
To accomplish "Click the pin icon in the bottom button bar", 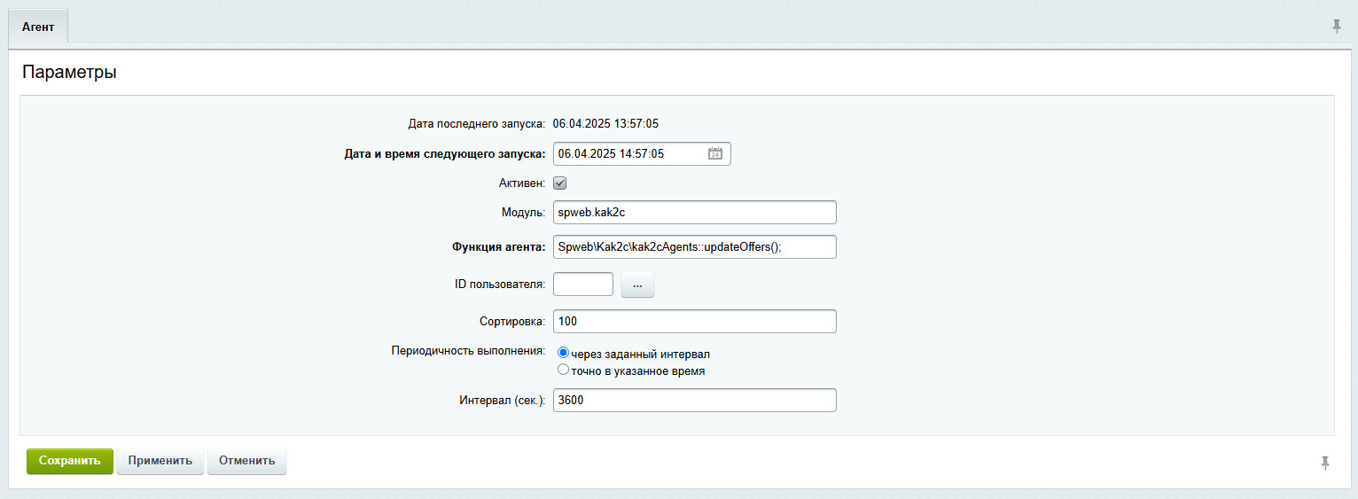I will pyautogui.click(x=1325, y=463).
